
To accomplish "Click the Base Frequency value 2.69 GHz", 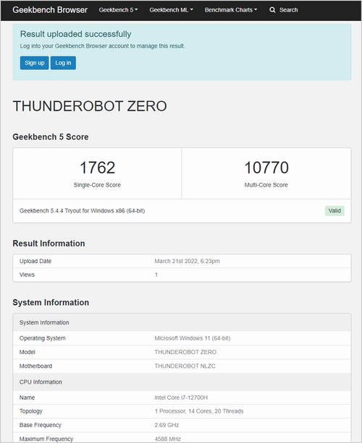I will point(167,425).
